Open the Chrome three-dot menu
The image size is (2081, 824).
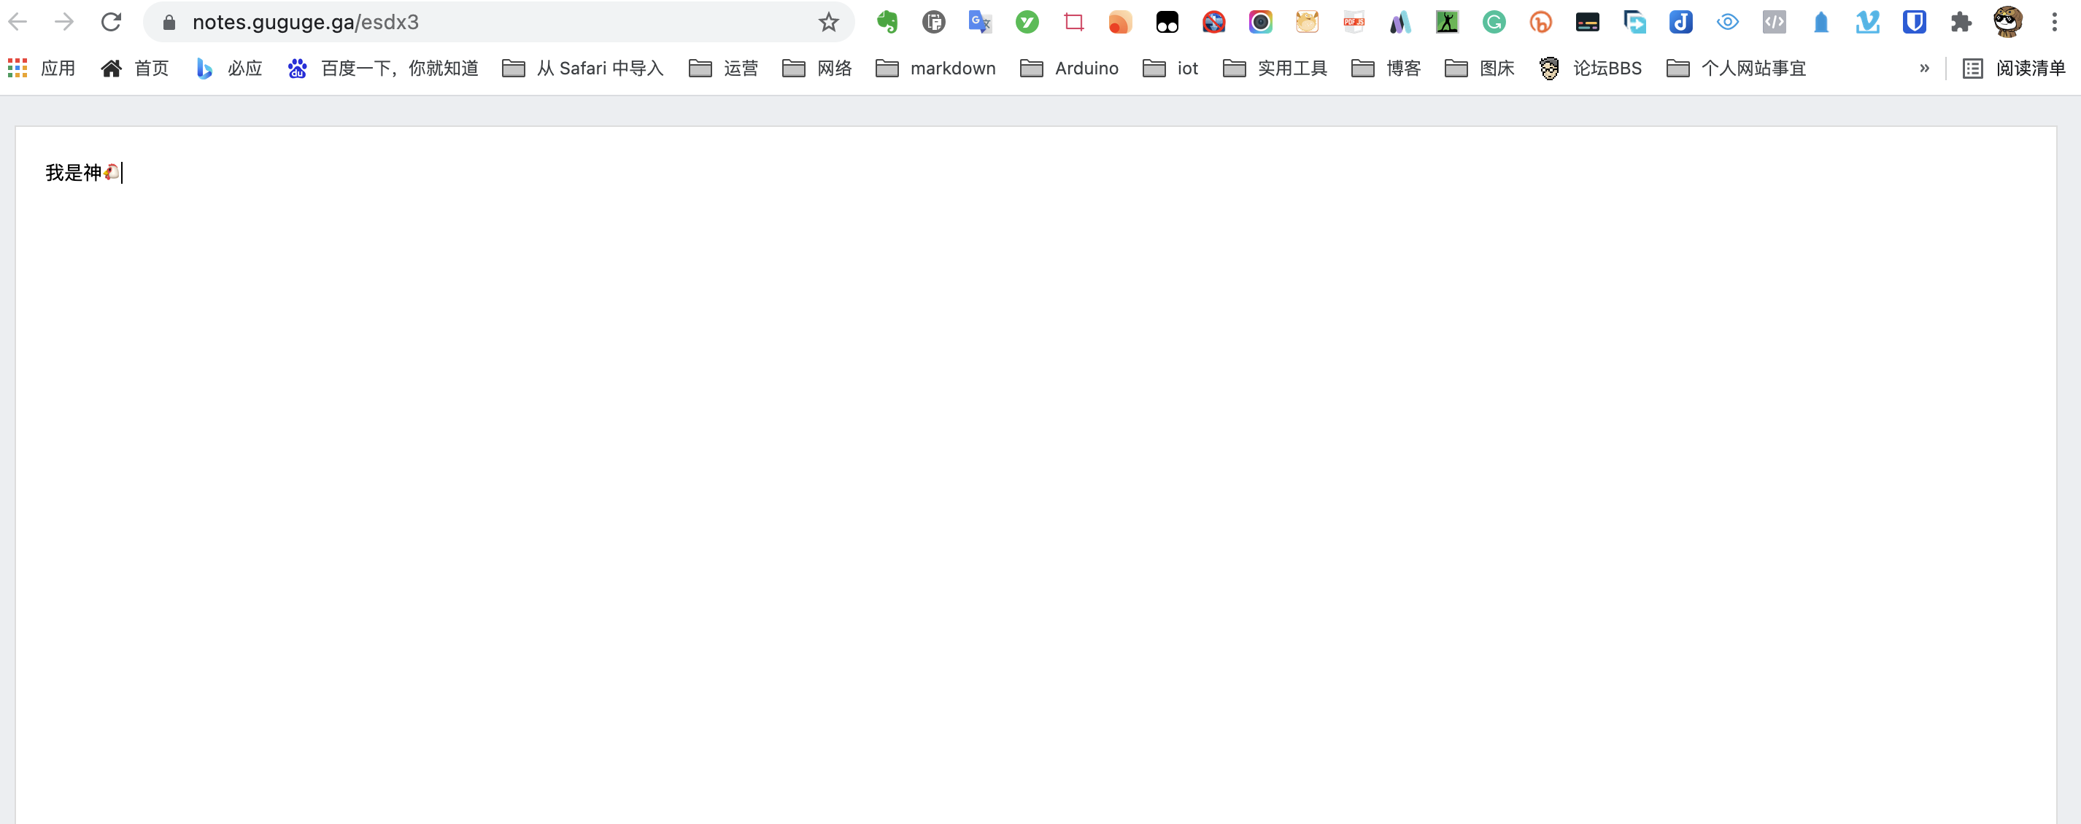(2054, 22)
